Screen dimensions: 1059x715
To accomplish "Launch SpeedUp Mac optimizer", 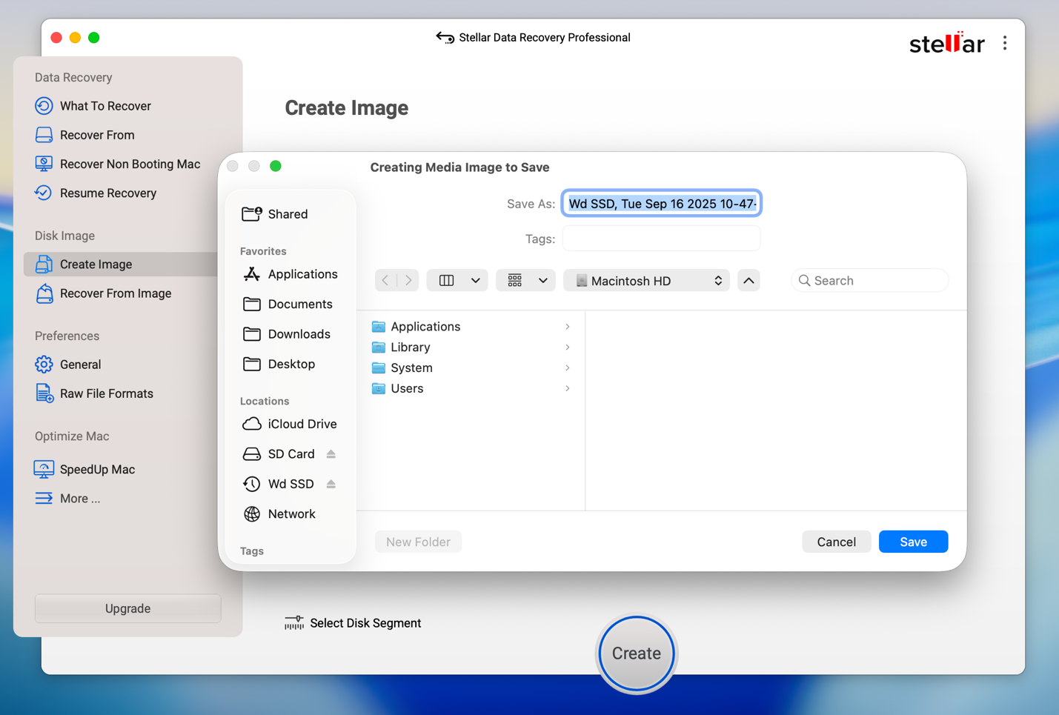I will 96,469.
